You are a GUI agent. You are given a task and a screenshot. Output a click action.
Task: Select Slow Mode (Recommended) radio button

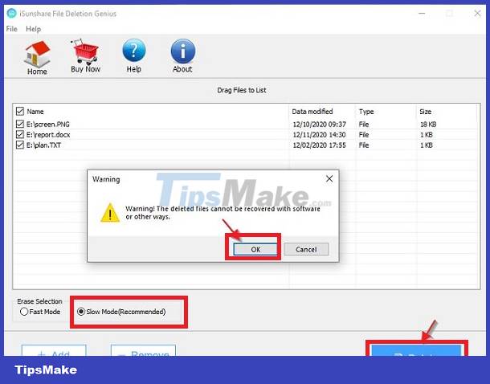pyautogui.click(x=81, y=312)
